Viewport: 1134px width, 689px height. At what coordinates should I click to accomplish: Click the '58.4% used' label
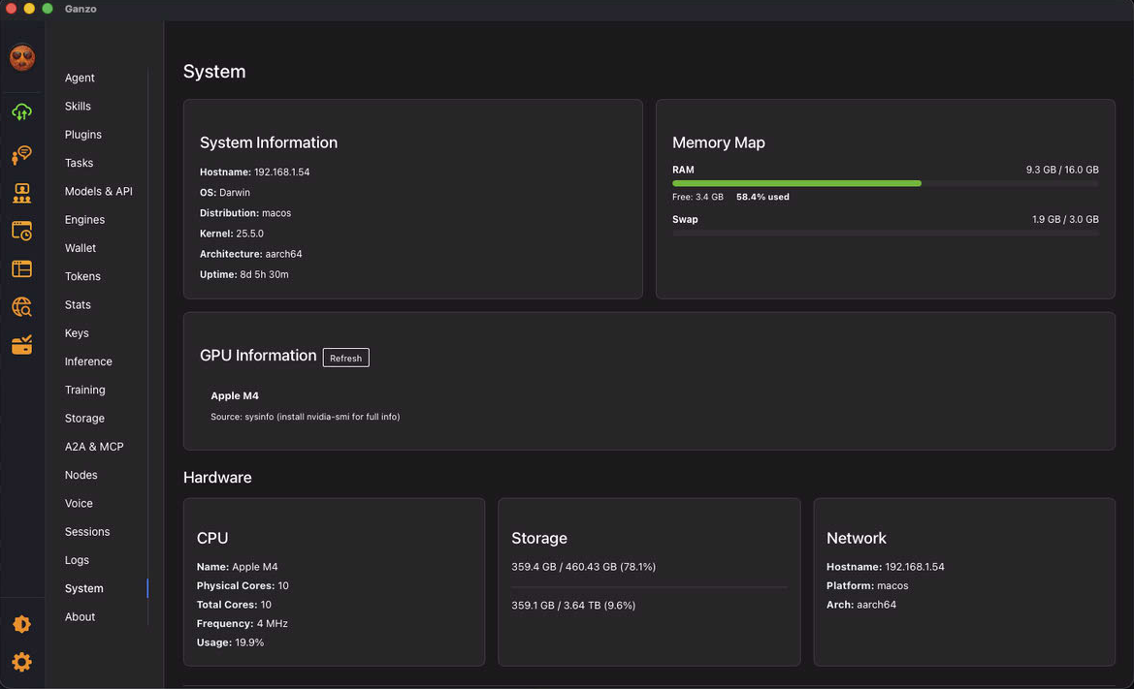point(762,197)
